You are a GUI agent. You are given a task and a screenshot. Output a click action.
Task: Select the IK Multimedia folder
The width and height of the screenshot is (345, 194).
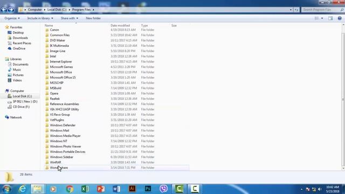click(59, 46)
